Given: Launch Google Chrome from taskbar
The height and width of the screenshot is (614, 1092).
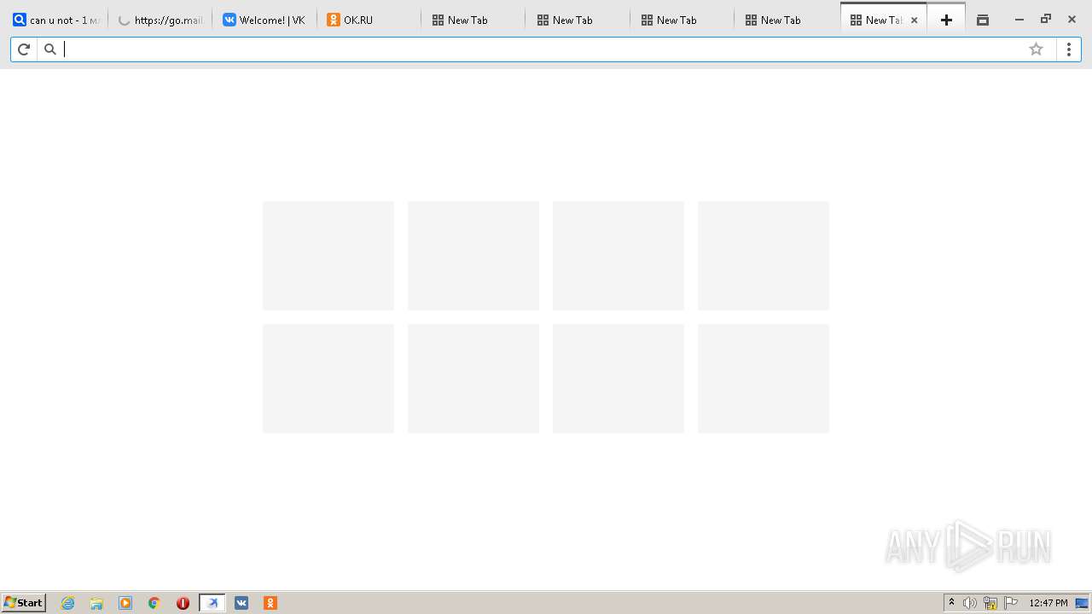Looking at the screenshot, I should 154,603.
